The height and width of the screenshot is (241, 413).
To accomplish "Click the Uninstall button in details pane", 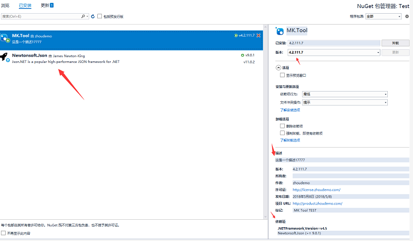I will point(395,43).
